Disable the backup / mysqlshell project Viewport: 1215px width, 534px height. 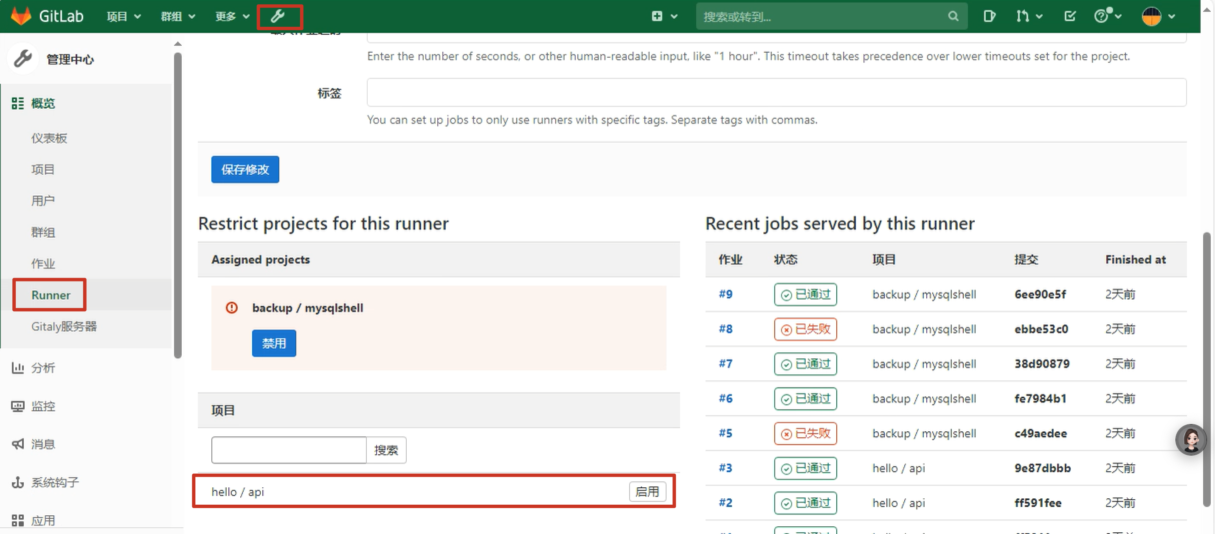[x=273, y=343]
